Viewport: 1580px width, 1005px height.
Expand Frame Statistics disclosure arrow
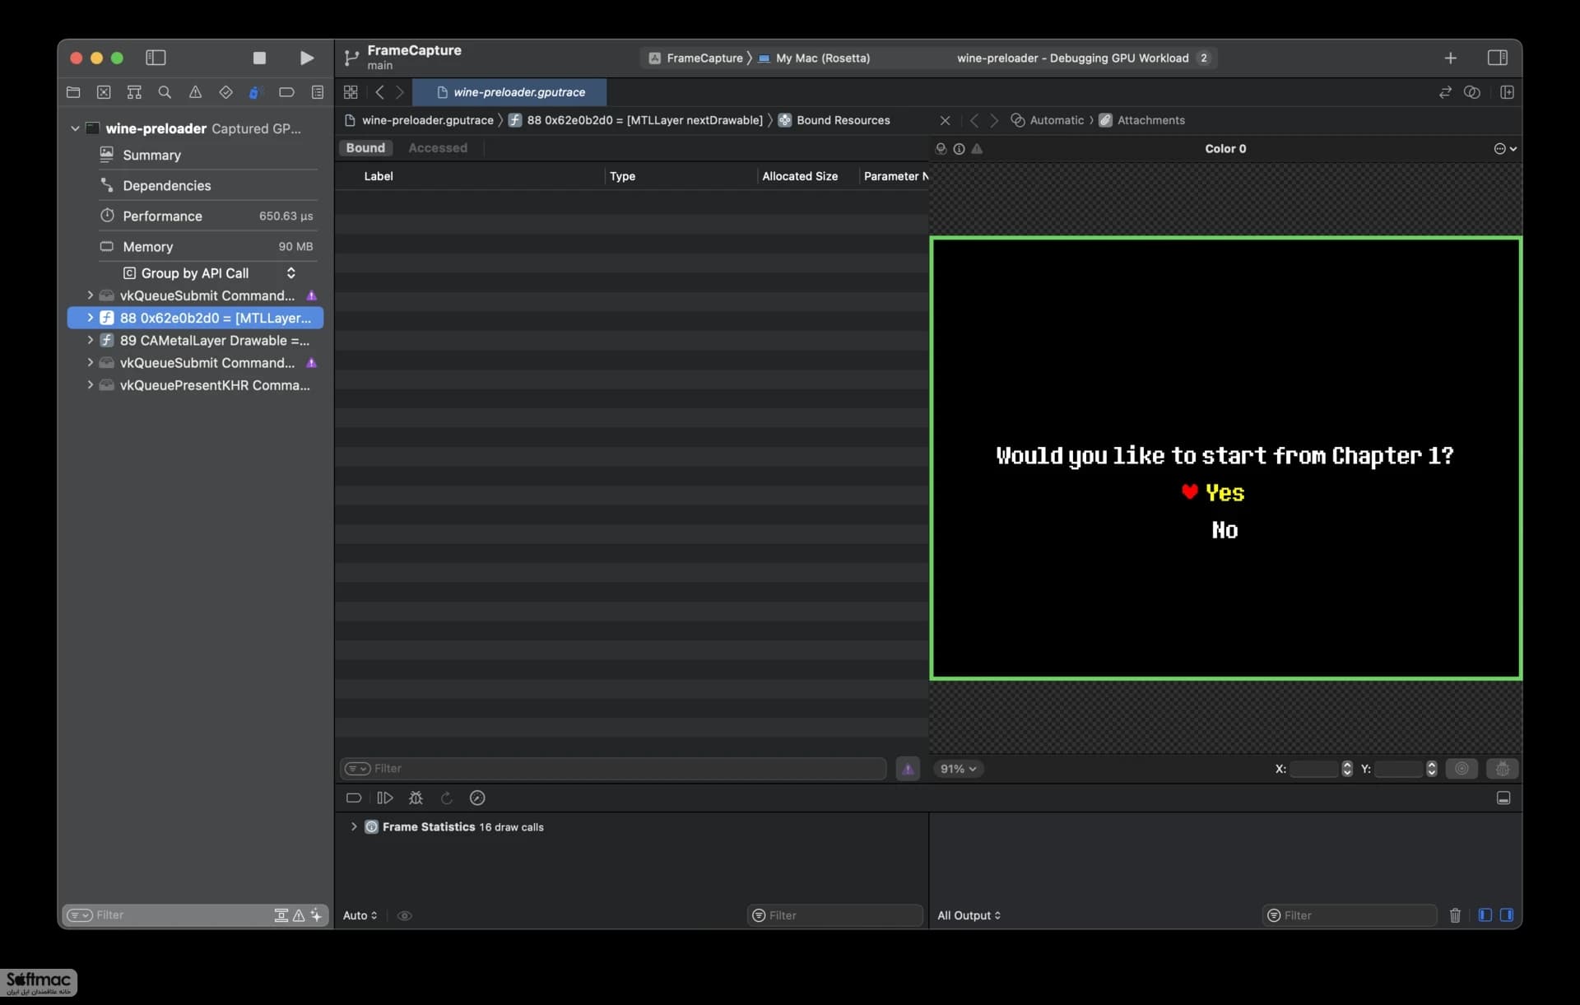[x=354, y=826]
